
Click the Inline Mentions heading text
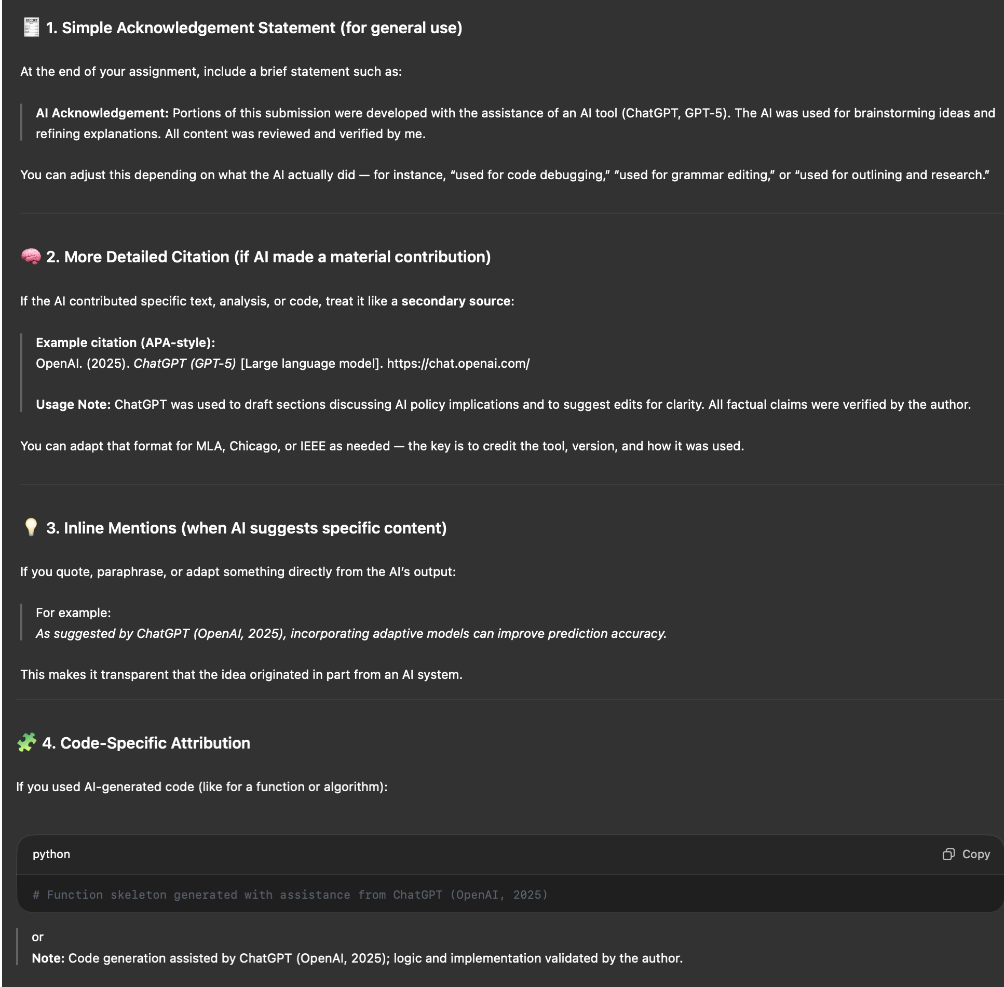(247, 528)
